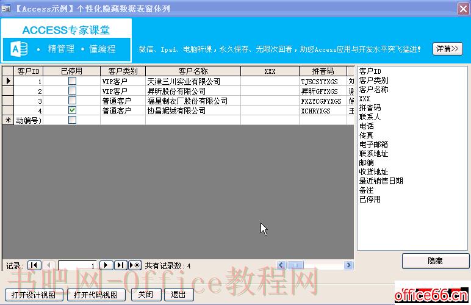471x305 pixels.
Task: Click 打开设计视图 button
Action: click(x=34, y=295)
